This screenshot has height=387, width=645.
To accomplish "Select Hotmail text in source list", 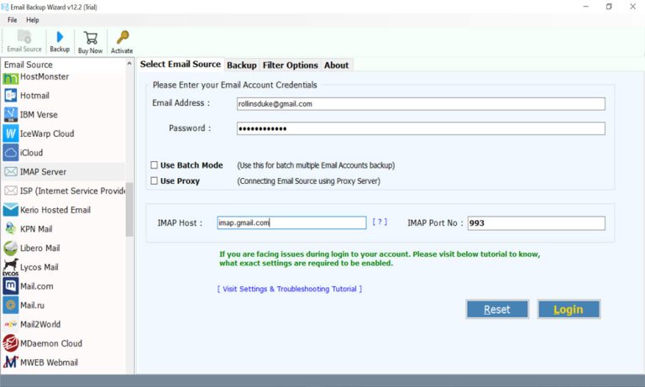I will [x=34, y=96].
